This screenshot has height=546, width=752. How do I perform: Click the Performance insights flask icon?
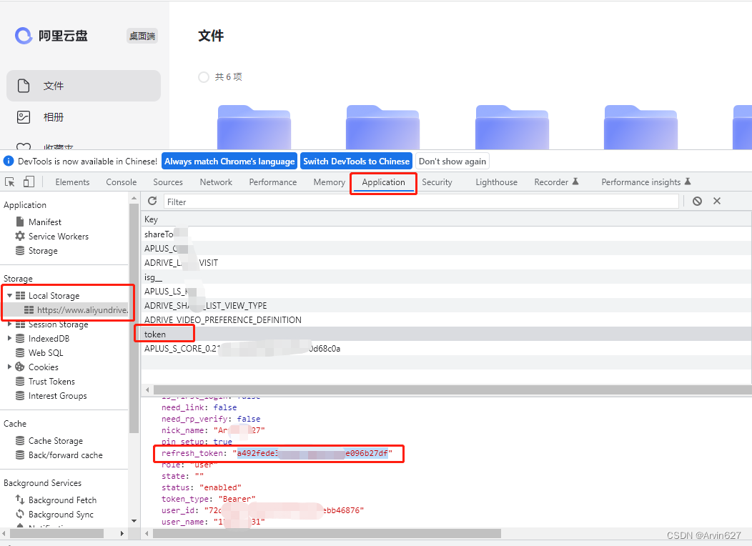tap(687, 182)
